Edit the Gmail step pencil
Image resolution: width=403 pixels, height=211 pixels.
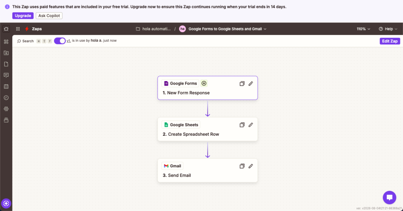click(251, 166)
